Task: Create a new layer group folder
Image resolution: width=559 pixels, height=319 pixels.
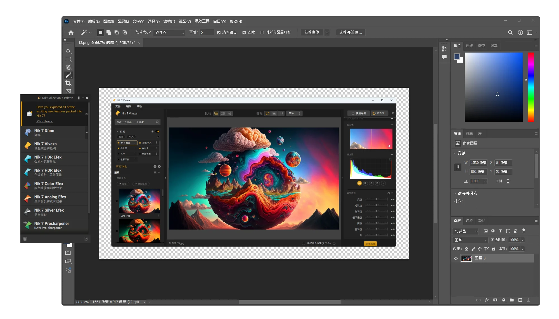Action: pos(512,300)
